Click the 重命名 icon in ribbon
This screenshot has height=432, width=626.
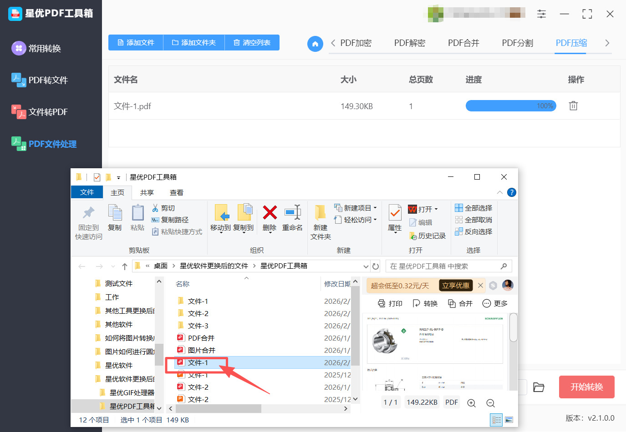tap(292, 212)
